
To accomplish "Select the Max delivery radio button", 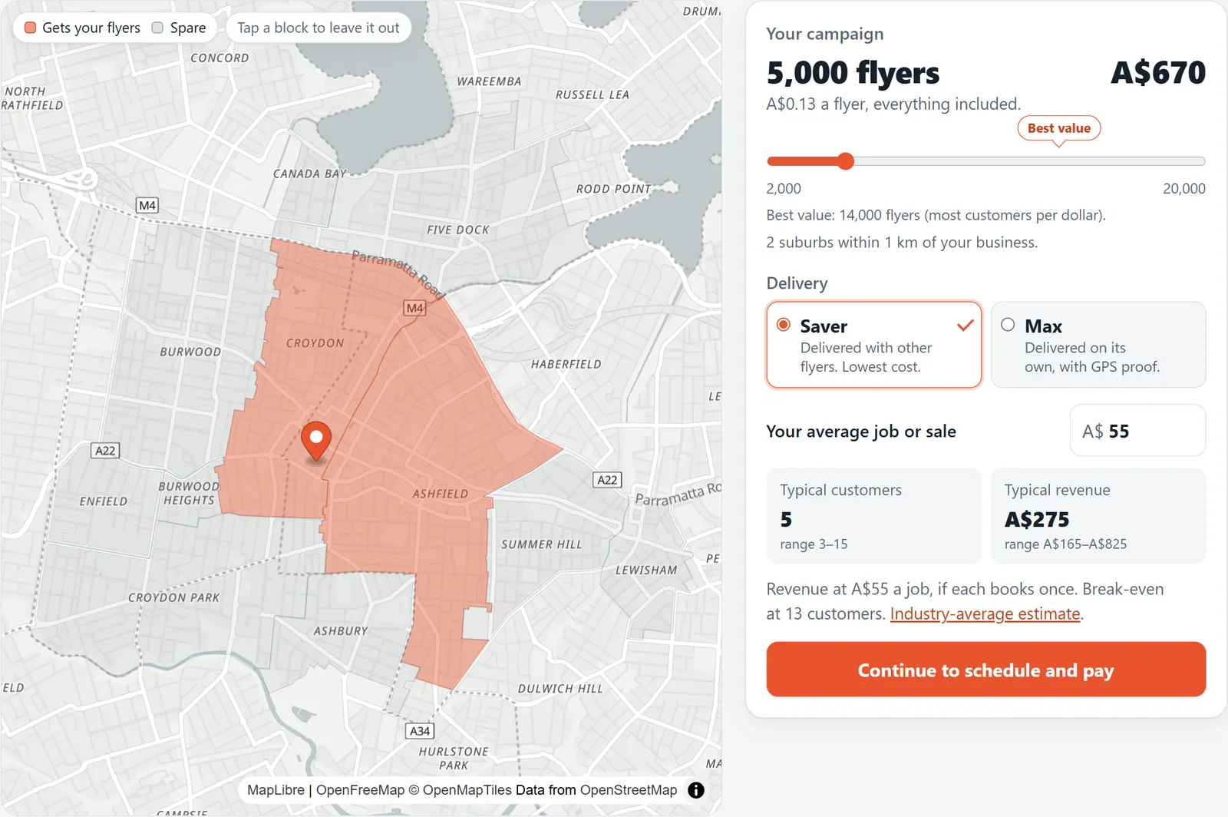I will tap(1008, 325).
